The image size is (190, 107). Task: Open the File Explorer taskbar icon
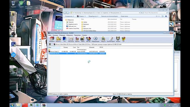[18, 105]
